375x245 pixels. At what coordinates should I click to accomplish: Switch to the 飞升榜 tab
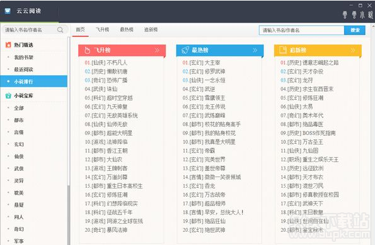coord(103,30)
